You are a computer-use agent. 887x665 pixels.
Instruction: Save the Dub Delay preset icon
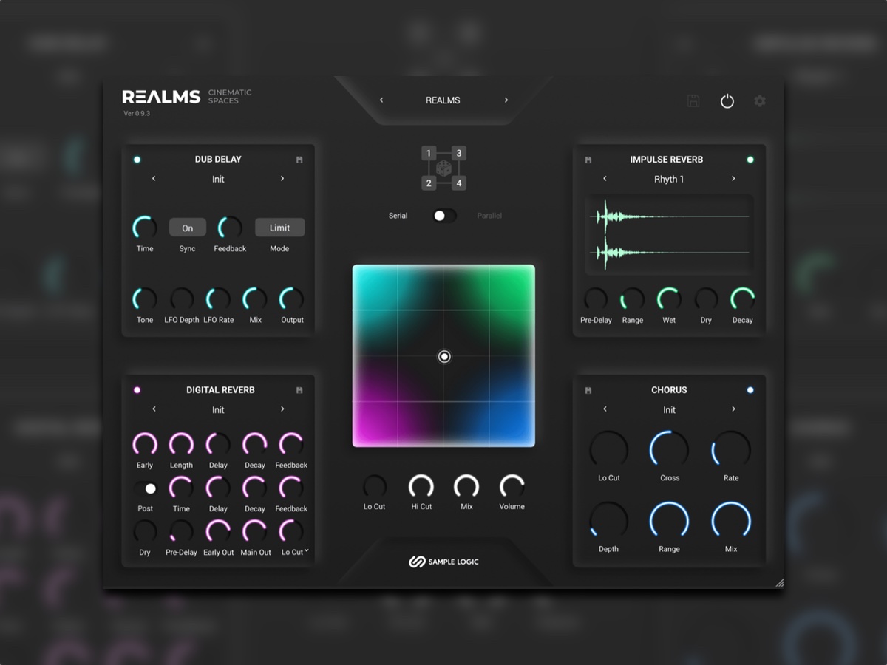click(299, 160)
